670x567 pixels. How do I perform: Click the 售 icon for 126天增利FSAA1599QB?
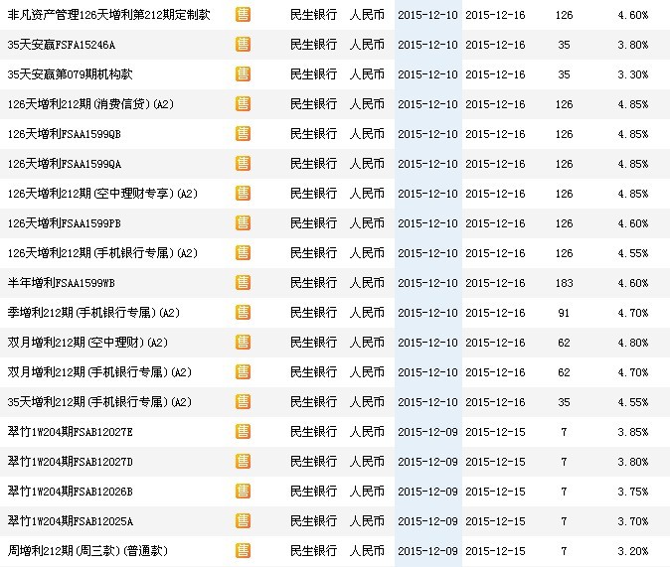[243, 134]
